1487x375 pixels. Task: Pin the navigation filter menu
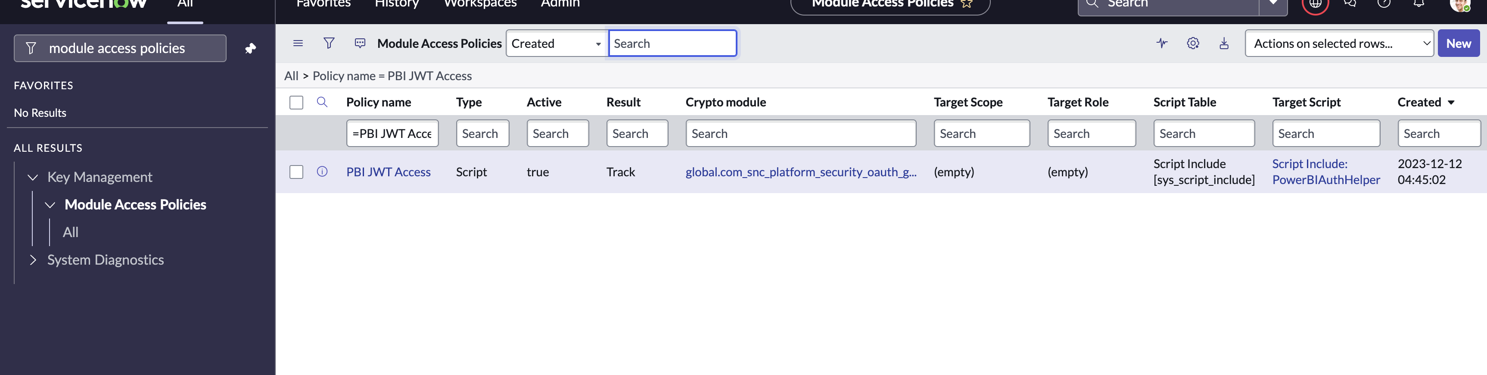point(250,49)
